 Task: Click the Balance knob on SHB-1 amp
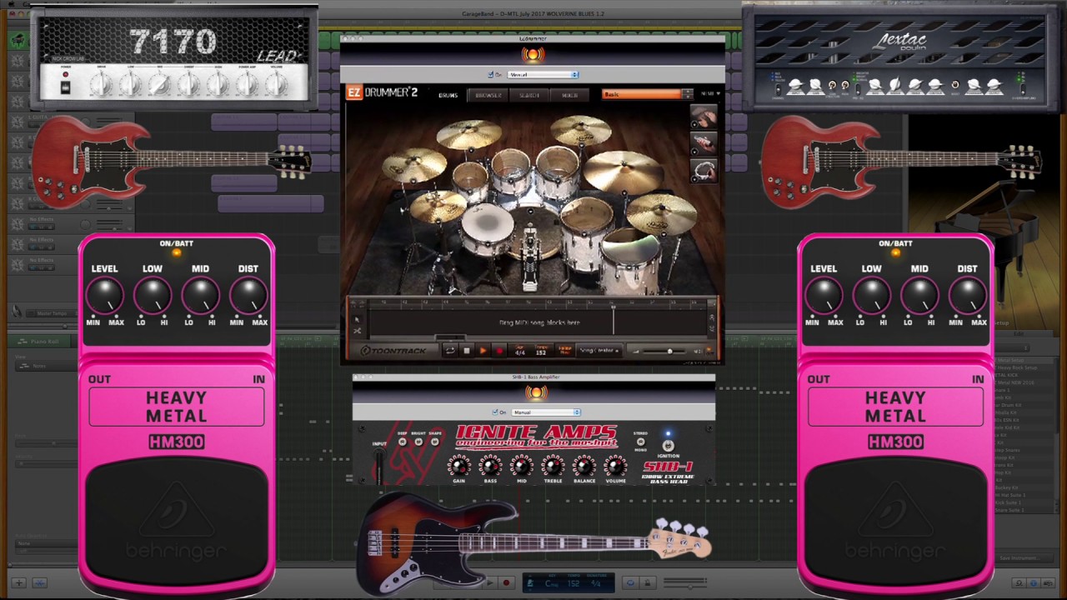584,466
